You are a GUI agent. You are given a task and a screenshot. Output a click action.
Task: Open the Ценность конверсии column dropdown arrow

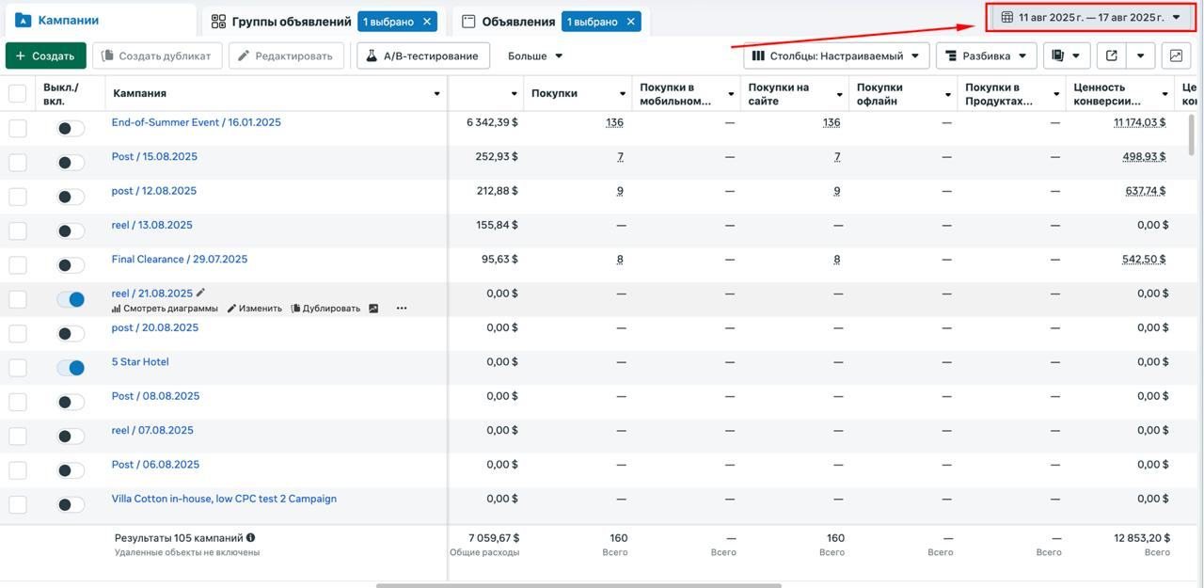tap(1165, 93)
